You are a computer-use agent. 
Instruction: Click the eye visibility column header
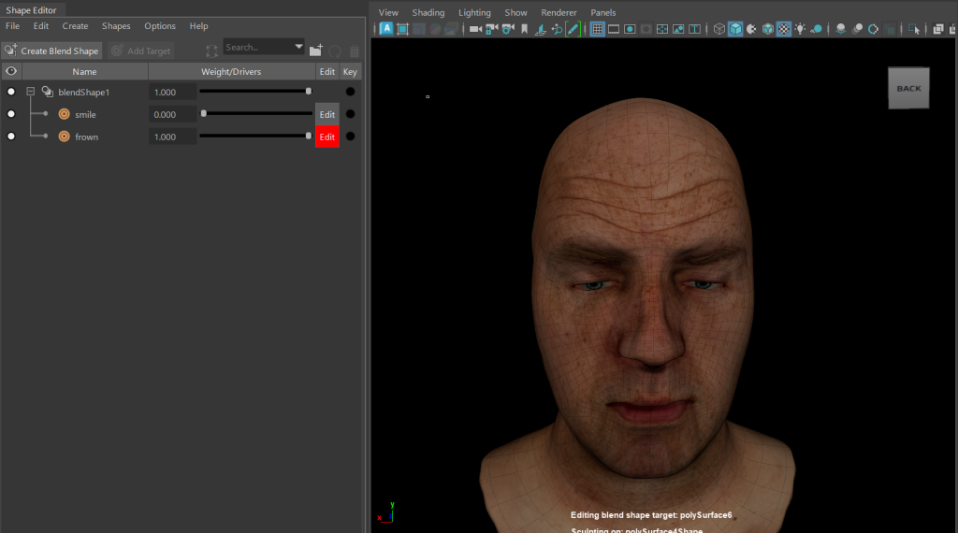tap(11, 71)
